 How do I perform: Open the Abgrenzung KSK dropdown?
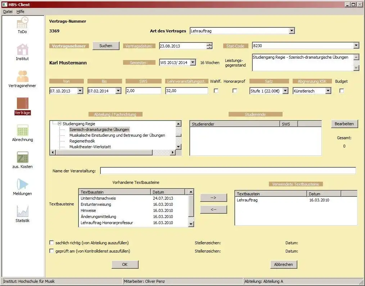pos(328,91)
